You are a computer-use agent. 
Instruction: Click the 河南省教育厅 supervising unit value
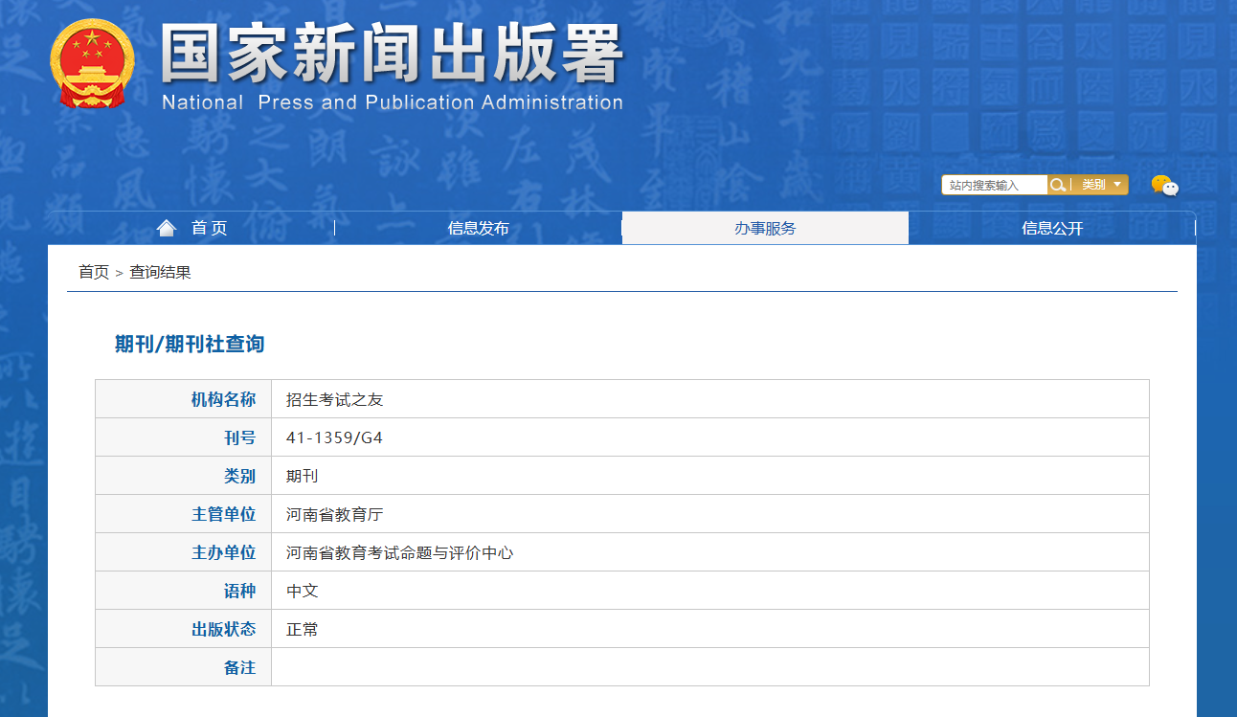point(334,514)
